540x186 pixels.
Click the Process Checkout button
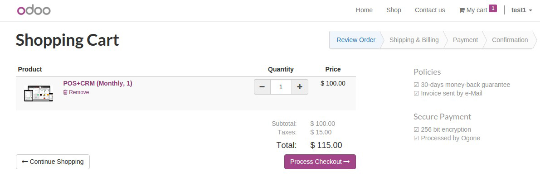pos(320,162)
